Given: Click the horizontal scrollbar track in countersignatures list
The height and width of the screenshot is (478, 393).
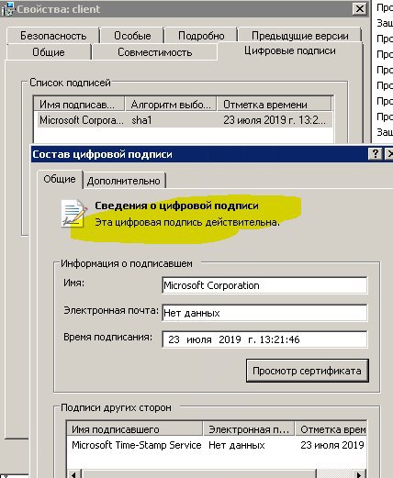Looking at the screenshot, I should click(333, 473).
